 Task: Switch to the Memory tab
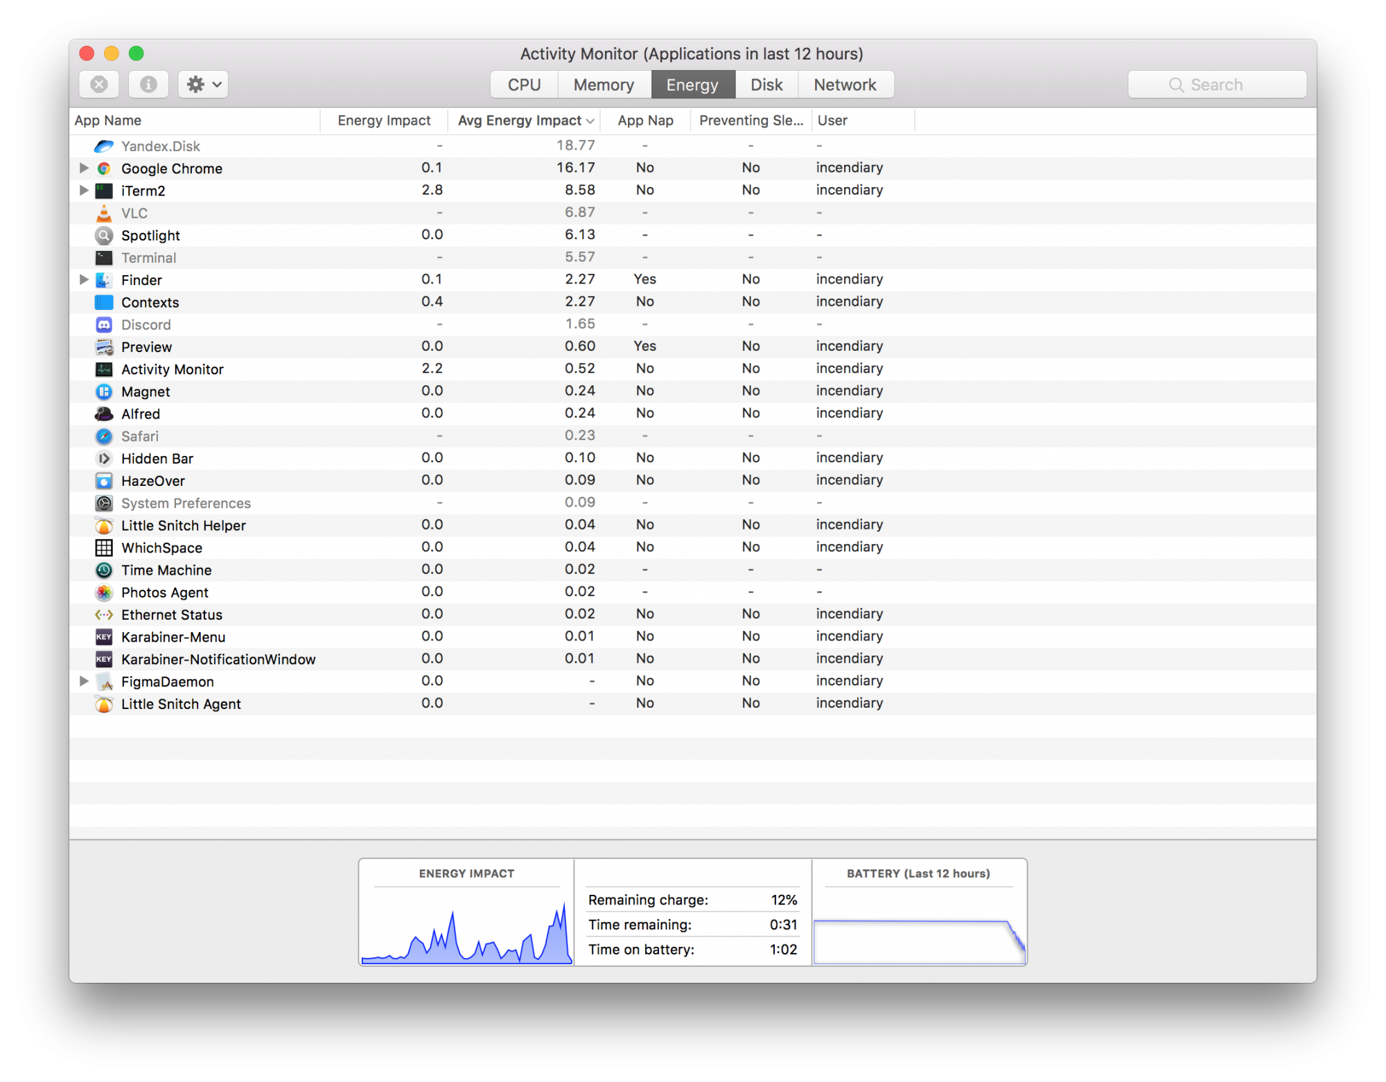click(604, 85)
